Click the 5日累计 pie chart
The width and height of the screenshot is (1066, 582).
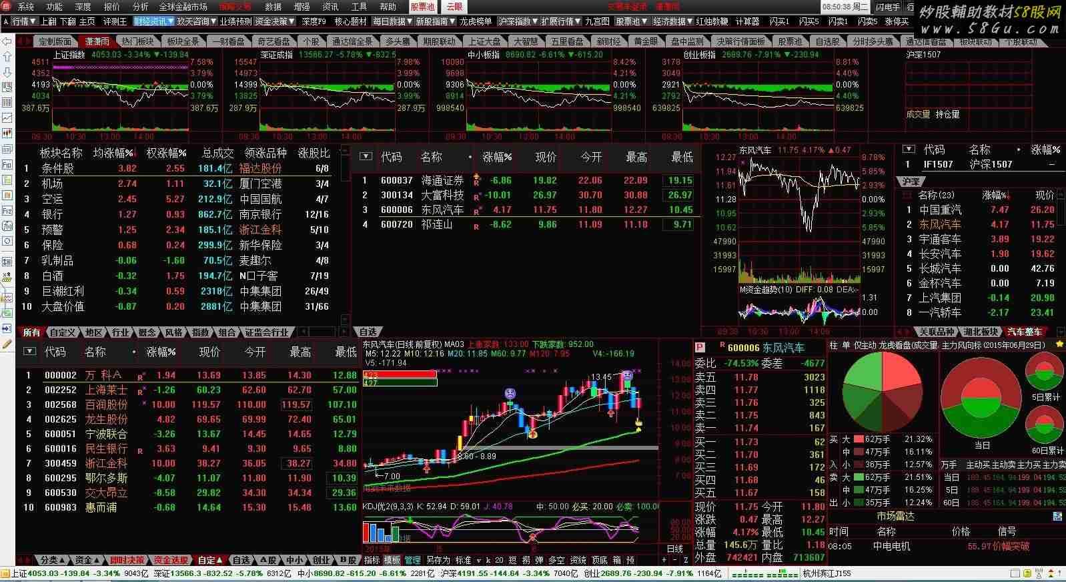coord(1044,370)
